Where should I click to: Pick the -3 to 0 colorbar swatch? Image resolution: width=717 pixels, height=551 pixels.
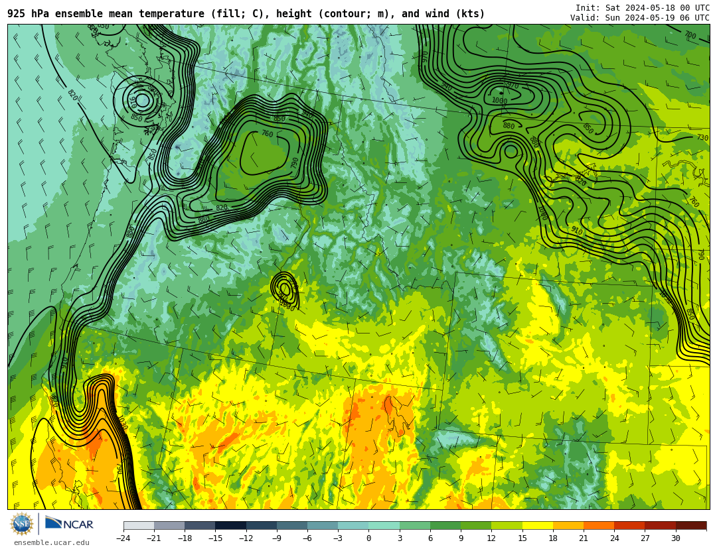[353, 525]
